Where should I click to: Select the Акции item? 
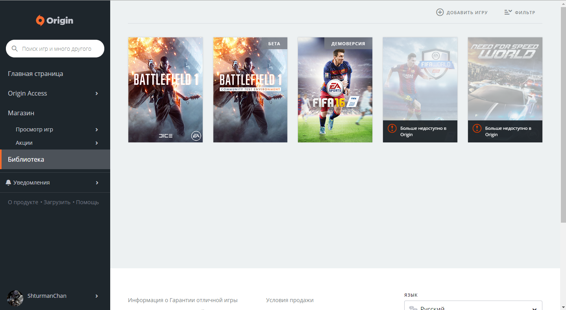(x=24, y=143)
